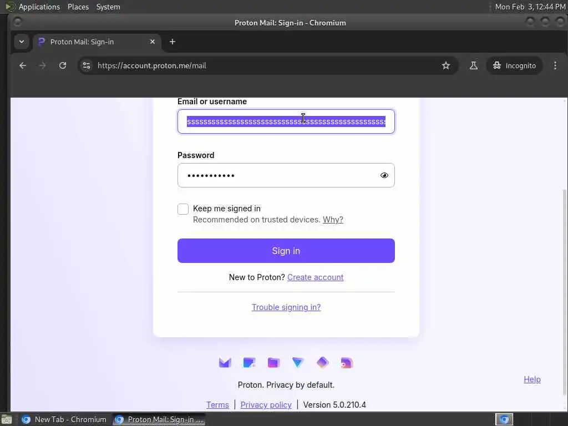Reveal password with the eye icon
This screenshot has height=426, width=568.
(x=384, y=175)
